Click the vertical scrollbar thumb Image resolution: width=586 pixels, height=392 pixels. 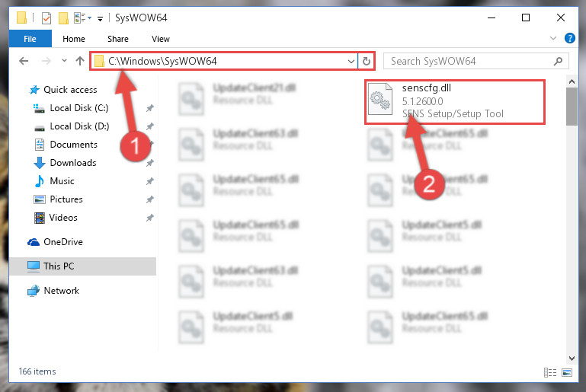point(572,107)
